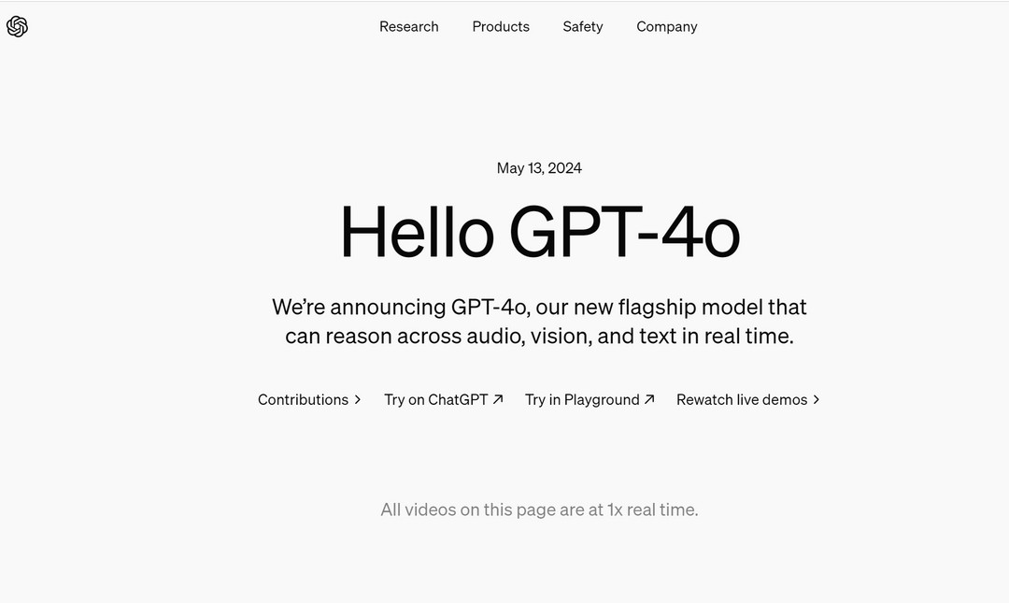Open the Products menu
Viewport: 1009px width, 603px height.
pyautogui.click(x=501, y=26)
